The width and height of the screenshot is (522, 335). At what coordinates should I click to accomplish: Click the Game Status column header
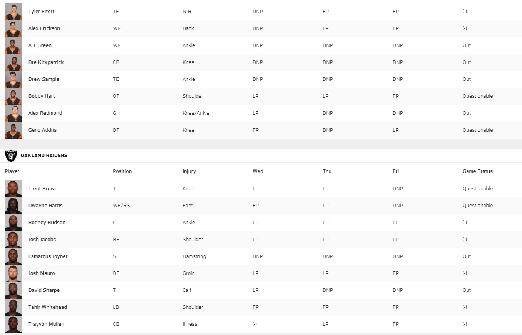(x=478, y=171)
